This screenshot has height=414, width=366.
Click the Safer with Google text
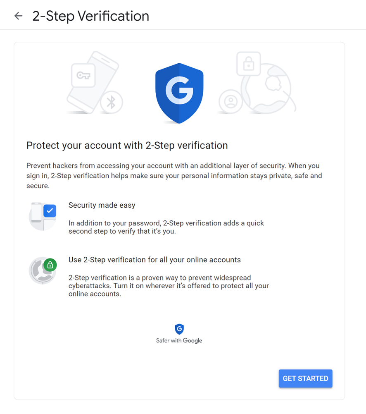(x=179, y=341)
